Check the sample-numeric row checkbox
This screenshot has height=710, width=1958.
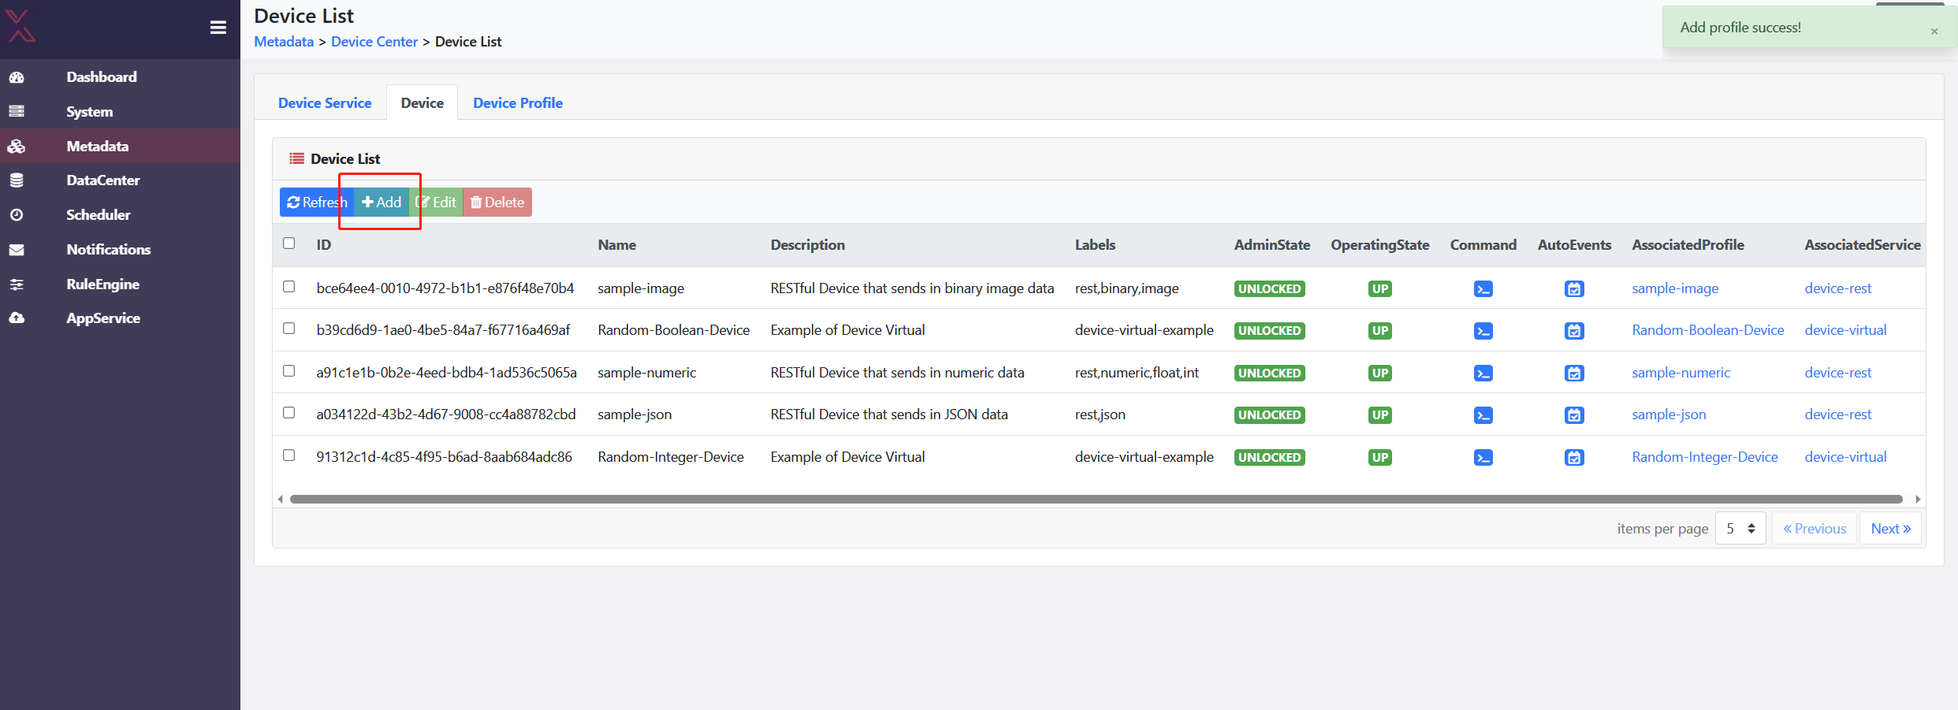point(289,370)
